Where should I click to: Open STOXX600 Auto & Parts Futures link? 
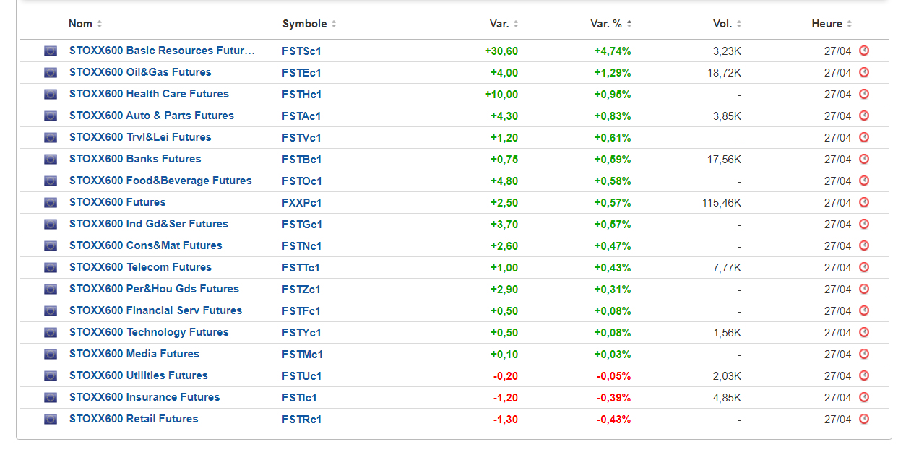(x=152, y=116)
